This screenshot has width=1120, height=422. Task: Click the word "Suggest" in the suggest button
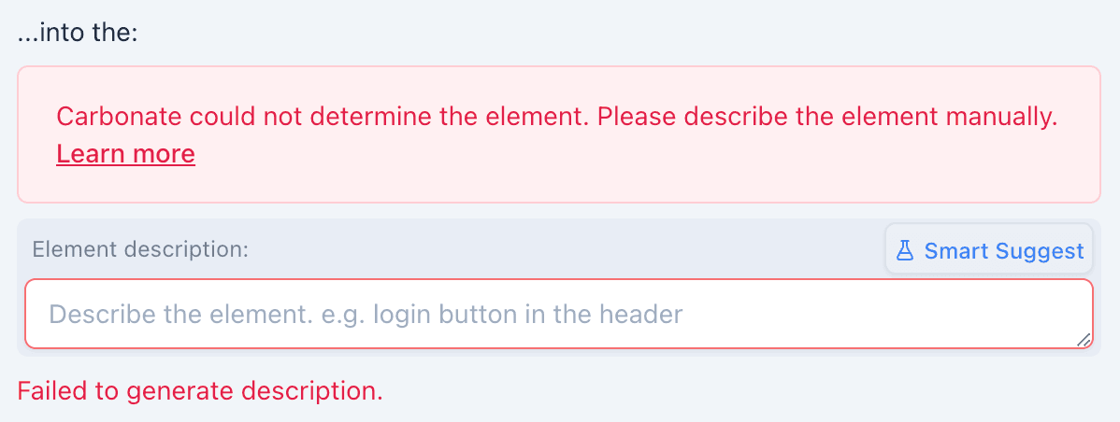click(x=1040, y=250)
